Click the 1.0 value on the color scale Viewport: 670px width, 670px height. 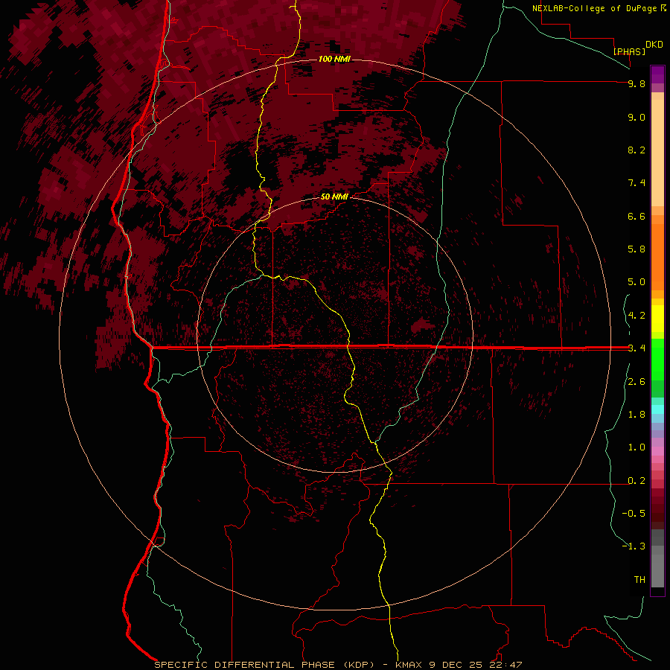coord(636,447)
